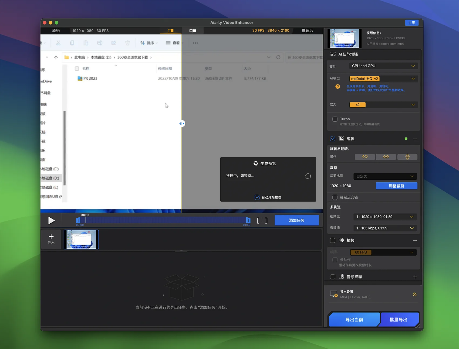Image resolution: width=459 pixels, height=349 pixels.
Task: Click the 3840 × 2160 output resolution label
Action: (x=278, y=30)
